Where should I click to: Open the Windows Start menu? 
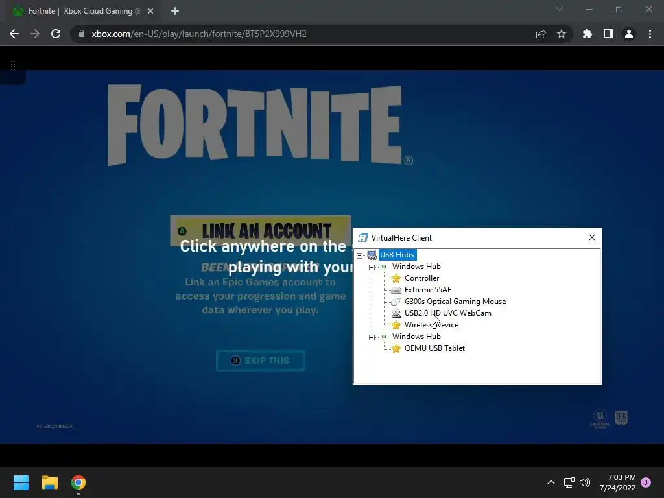point(21,482)
